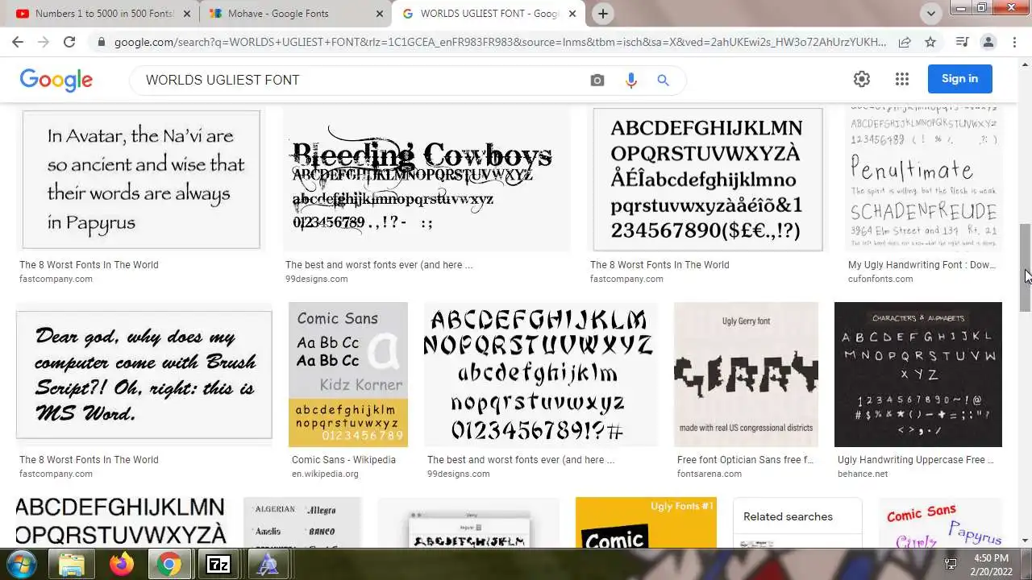The height and width of the screenshot is (580, 1032).
Task: Open File Explorer from taskbar
Action: click(x=73, y=565)
